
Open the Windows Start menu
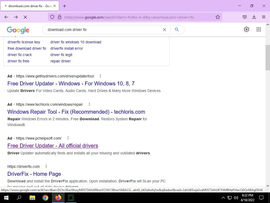pos(6,198)
